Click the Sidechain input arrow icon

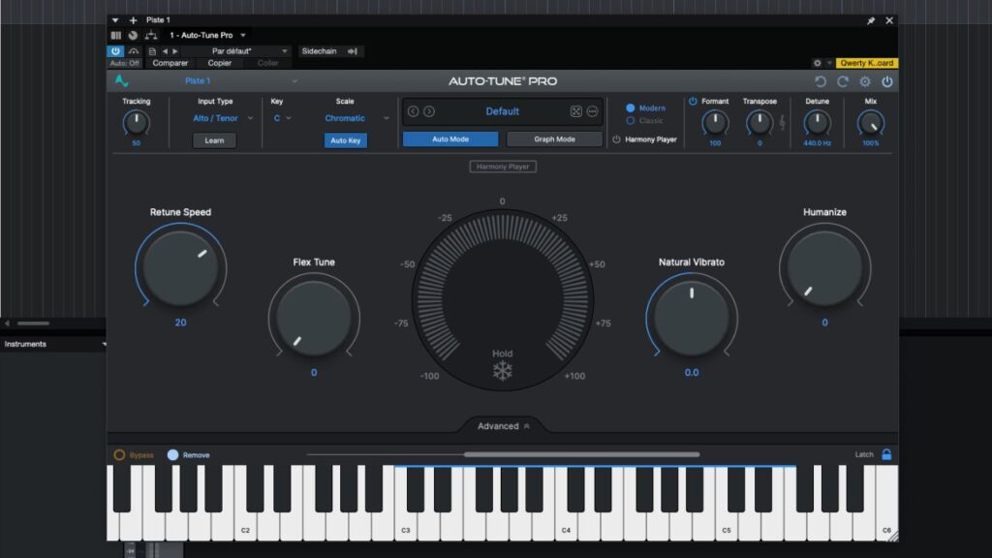353,51
